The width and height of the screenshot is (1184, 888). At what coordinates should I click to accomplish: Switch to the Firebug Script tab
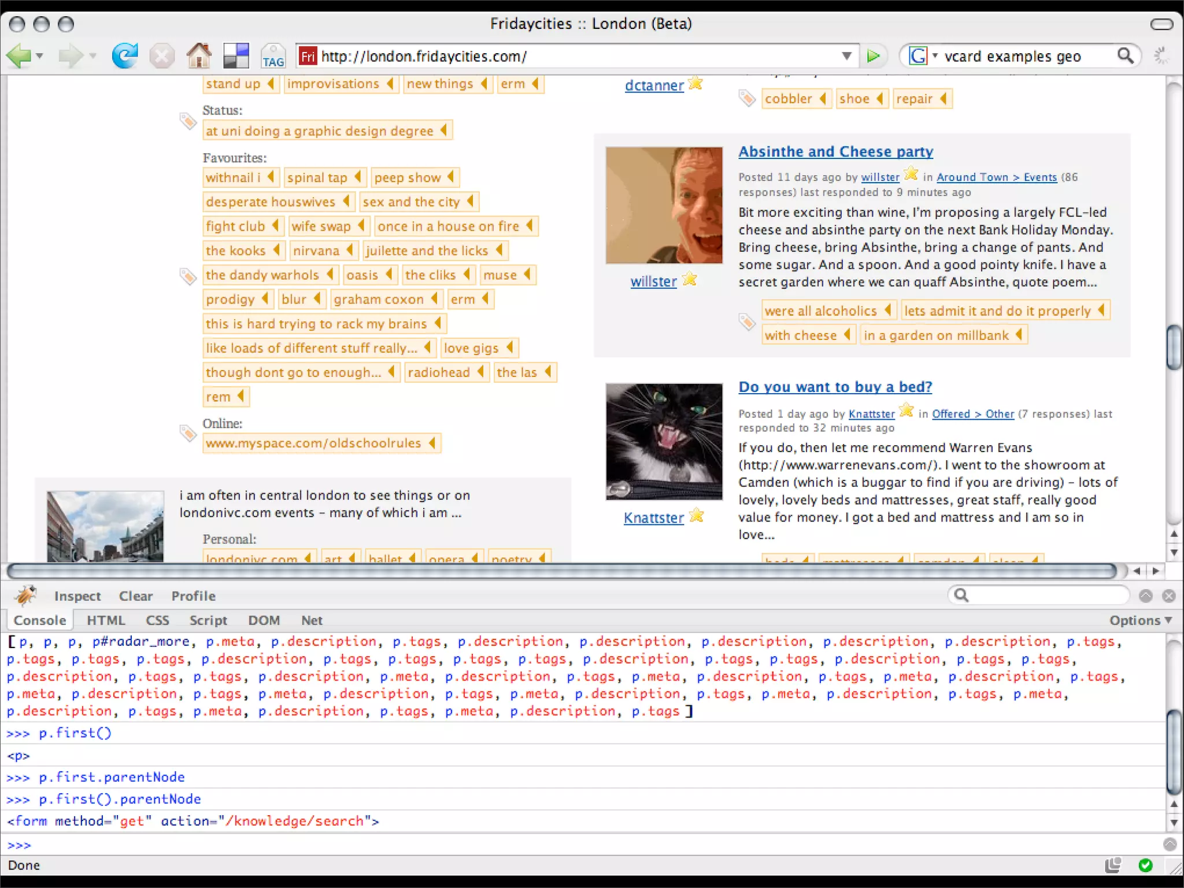coord(208,620)
